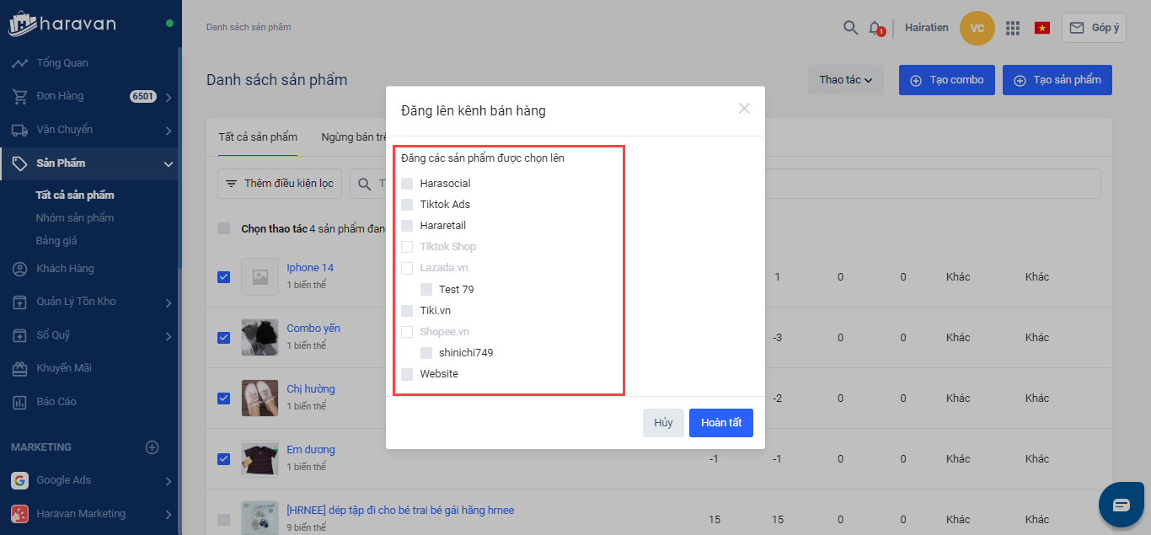Open the Thao tác dropdown
This screenshot has width=1151, height=535.
click(x=845, y=80)
